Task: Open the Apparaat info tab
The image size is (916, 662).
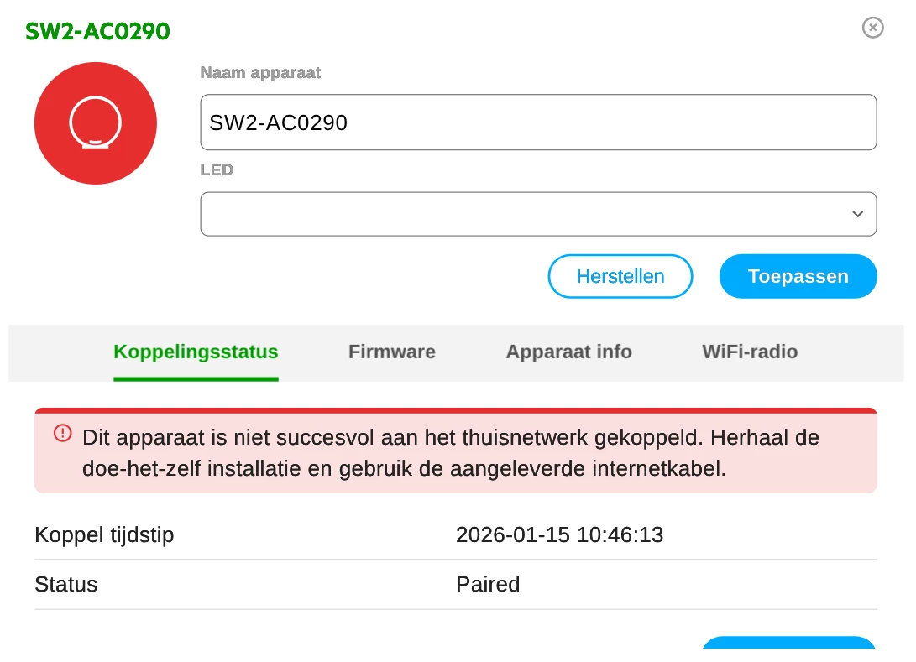Action: [x=568, y=352]
